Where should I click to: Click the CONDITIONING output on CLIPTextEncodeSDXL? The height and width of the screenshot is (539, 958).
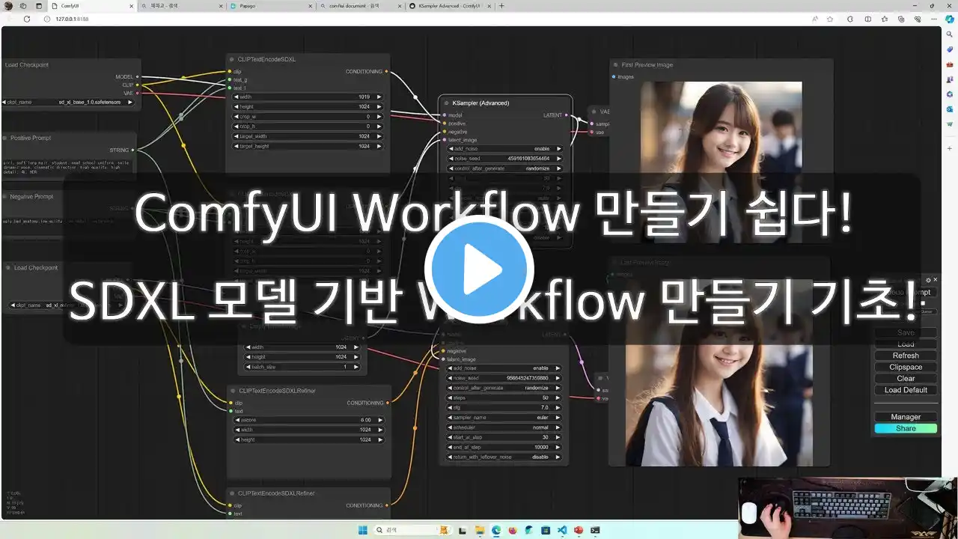click(386, 72)
